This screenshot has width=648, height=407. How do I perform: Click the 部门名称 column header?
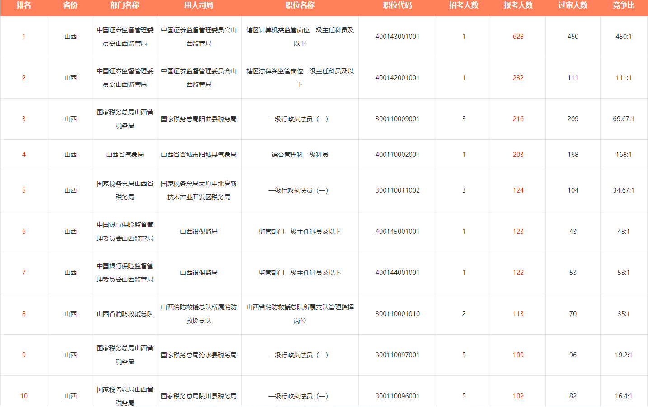click(125, 5)
